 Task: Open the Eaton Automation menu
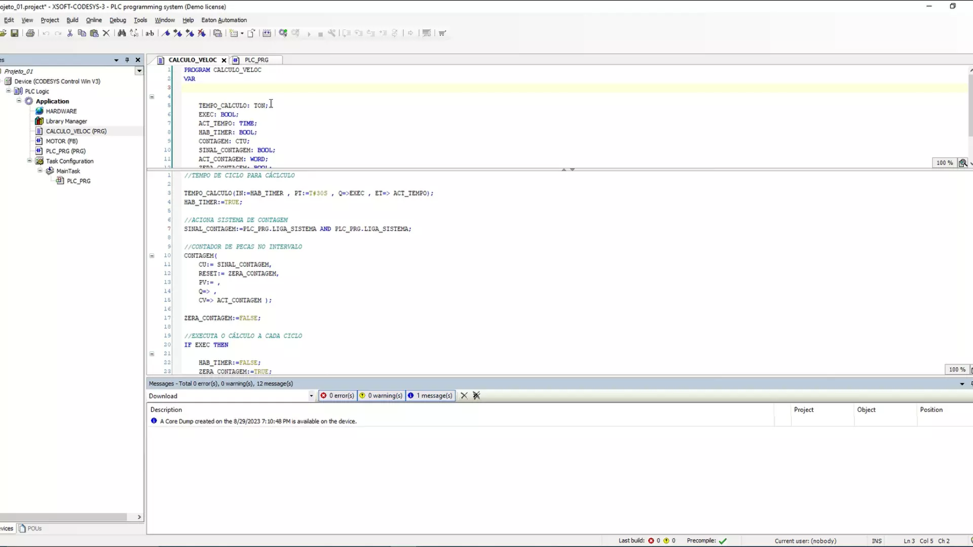coord(224,20)
